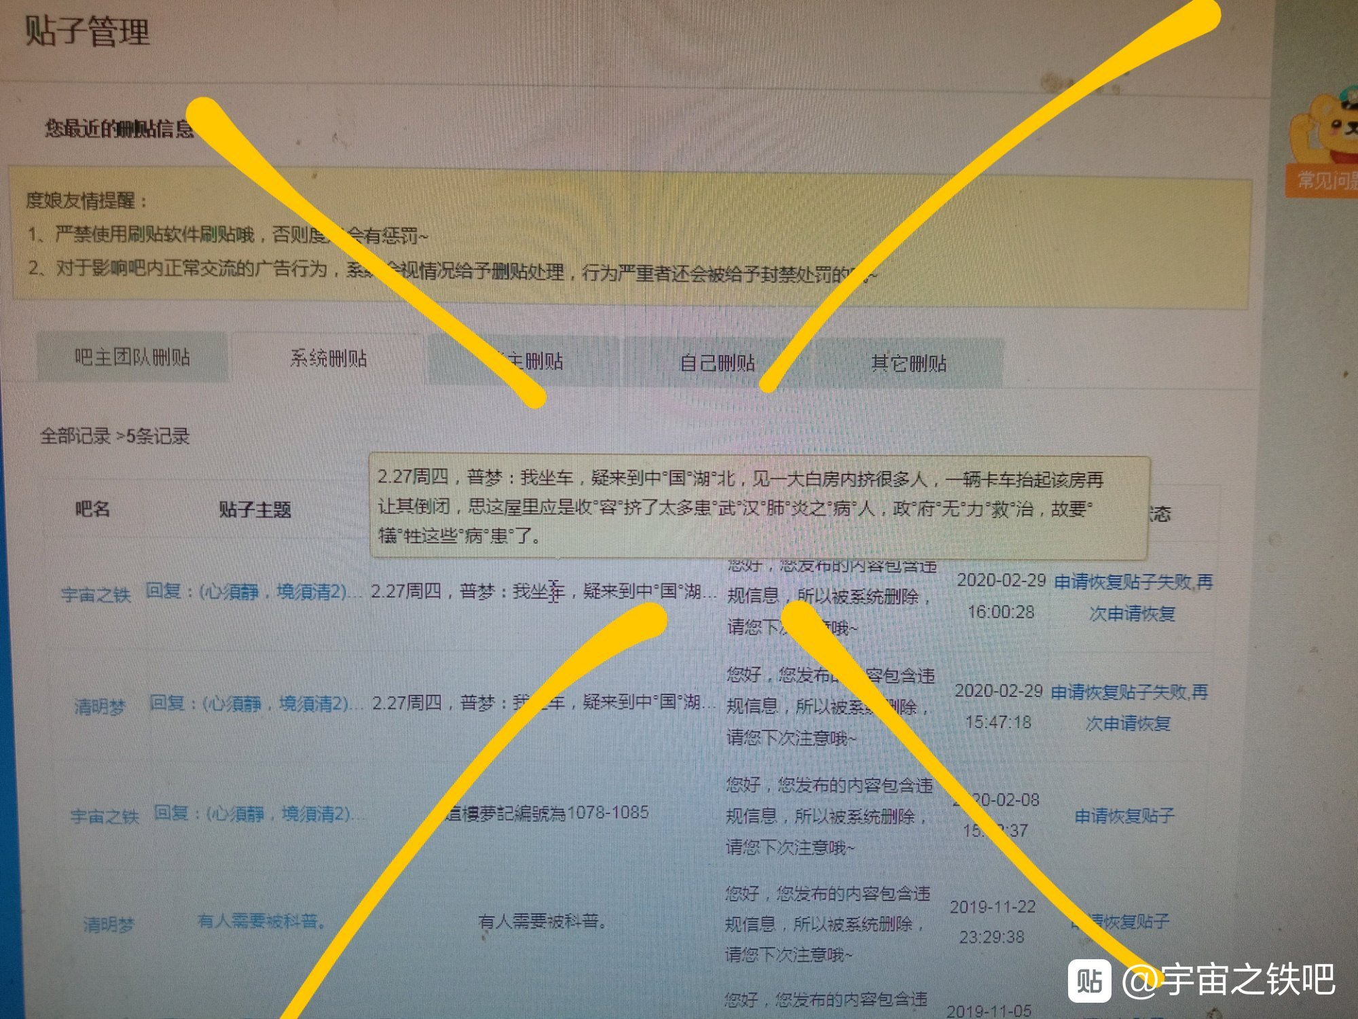Open the 回复 thread link in the 15:47:18 row
This screenshot has height=1019, width=1358.
coord(256,703)
